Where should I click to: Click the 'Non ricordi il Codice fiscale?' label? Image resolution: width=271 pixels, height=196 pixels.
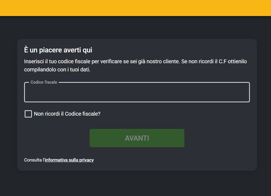pyautogui.click(x=67, y=114)
